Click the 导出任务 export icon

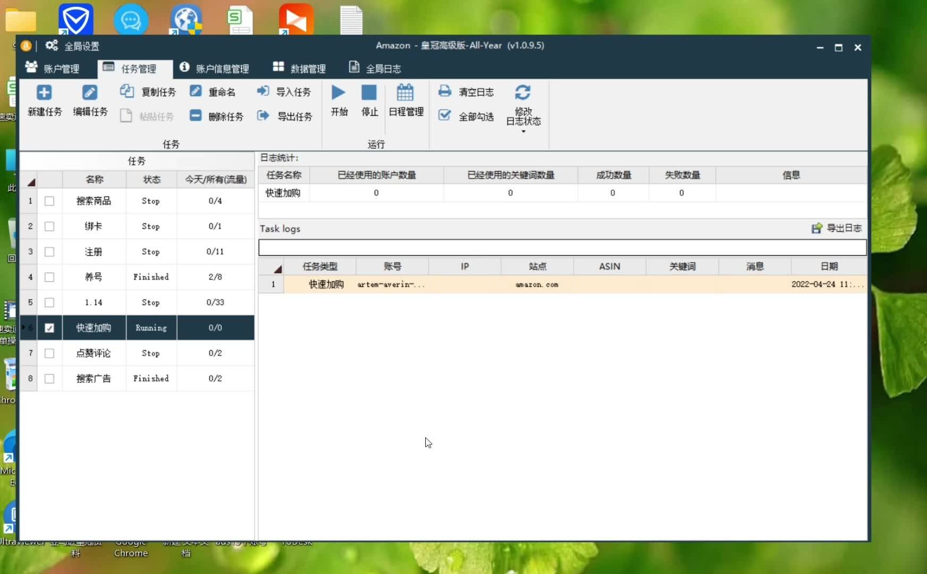(263, 116)
